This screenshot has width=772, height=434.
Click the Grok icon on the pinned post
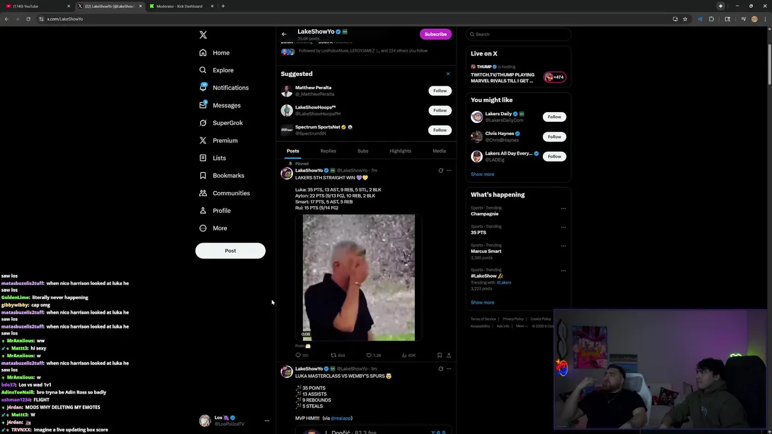(440, 171)
